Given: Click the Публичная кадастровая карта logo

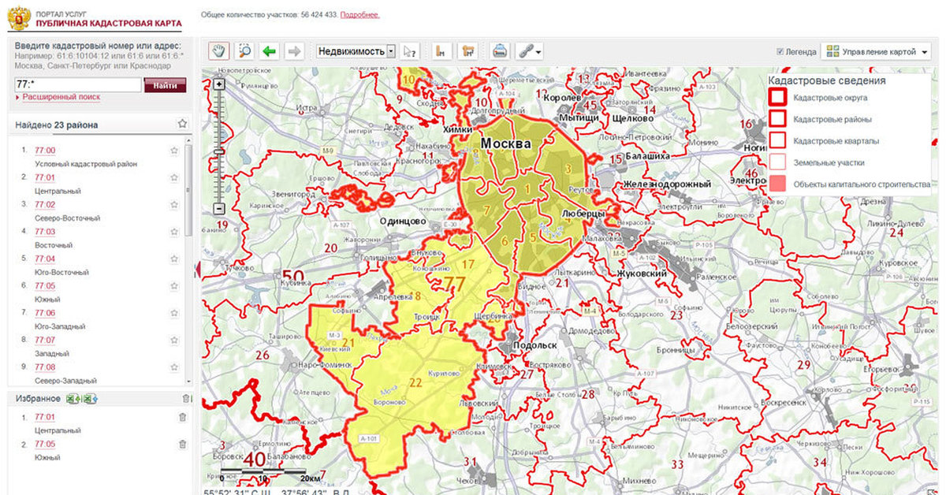Looking at the screenshot, I should 96,17.
